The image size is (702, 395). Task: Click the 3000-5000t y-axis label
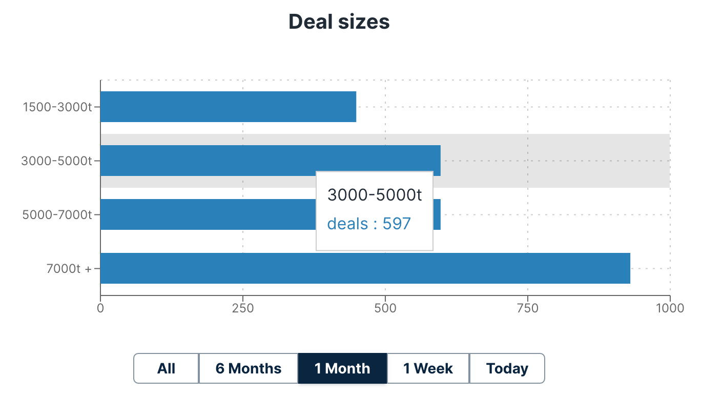(x=56, y=161)
